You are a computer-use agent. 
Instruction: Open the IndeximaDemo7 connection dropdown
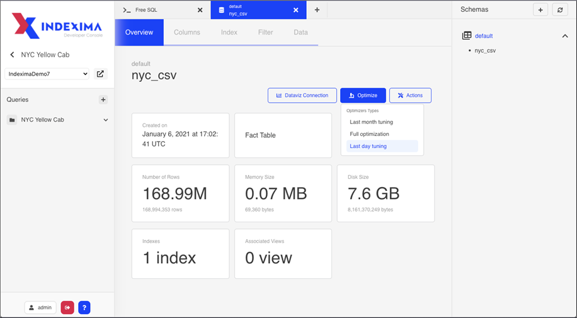[x=47, y=74]
